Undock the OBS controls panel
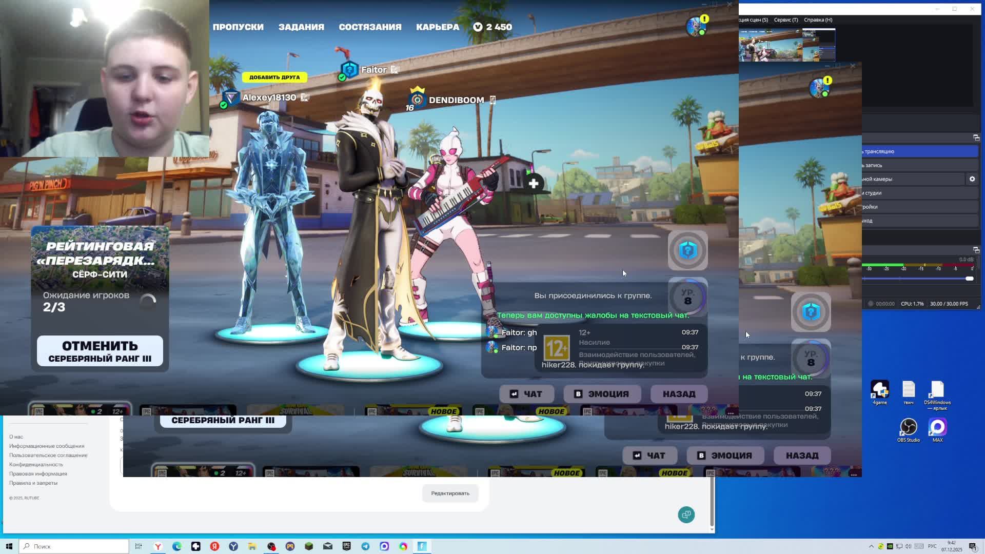The height and width of the screenshot is (554, 985). pyautogui.click(x=976, y=137)
